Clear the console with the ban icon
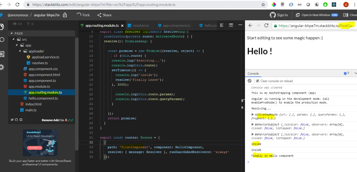 click(250, 81)
